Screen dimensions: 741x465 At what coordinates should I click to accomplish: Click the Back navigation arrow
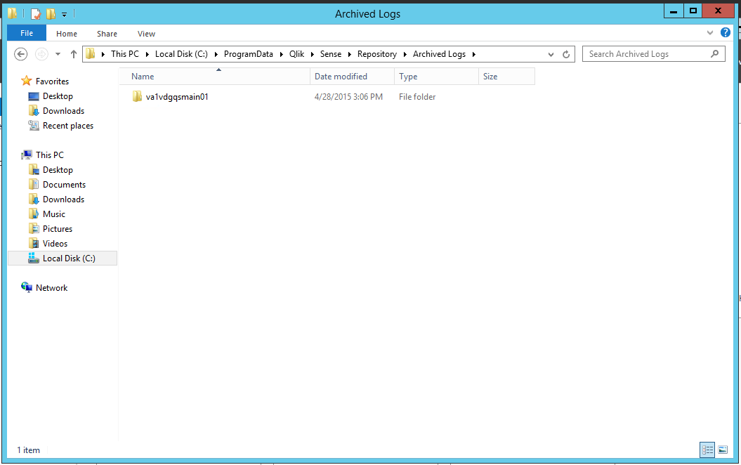click(x=21, y=54)
